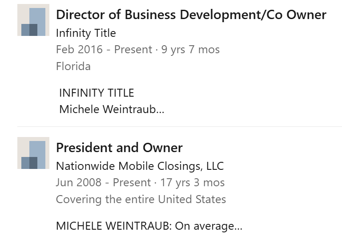This screenshot has width=342, height=239.
Task: Expand the truncated 'On average…' description
Action: point(149,226)
